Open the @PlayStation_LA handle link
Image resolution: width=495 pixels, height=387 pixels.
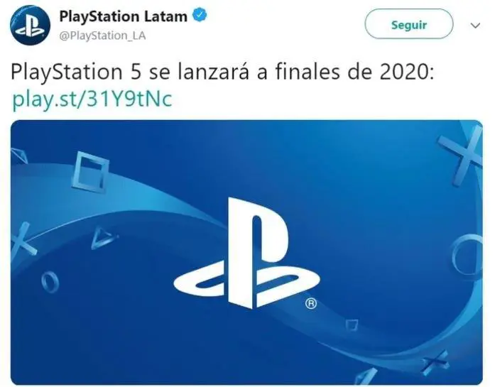(102, 36)
